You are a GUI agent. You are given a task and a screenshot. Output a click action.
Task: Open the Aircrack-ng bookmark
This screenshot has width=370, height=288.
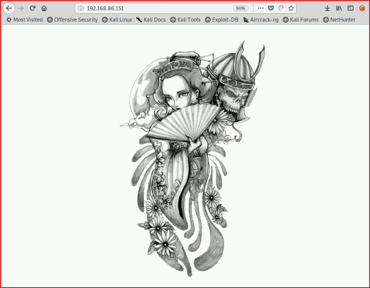click(261, 20)
